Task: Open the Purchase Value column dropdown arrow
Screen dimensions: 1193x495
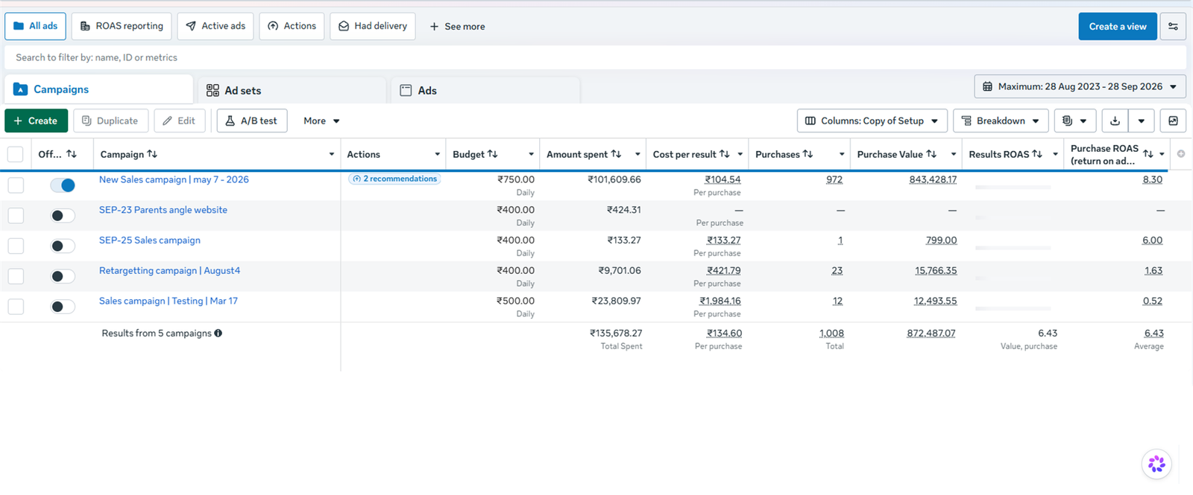Action: (954, 154)
